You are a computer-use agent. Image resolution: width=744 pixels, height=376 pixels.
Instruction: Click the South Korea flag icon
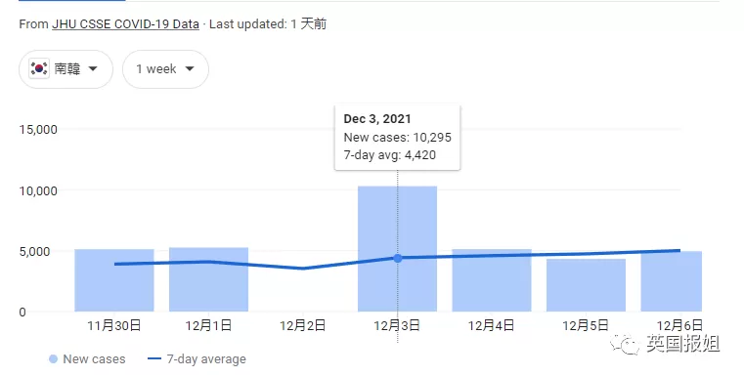(39, 68)
